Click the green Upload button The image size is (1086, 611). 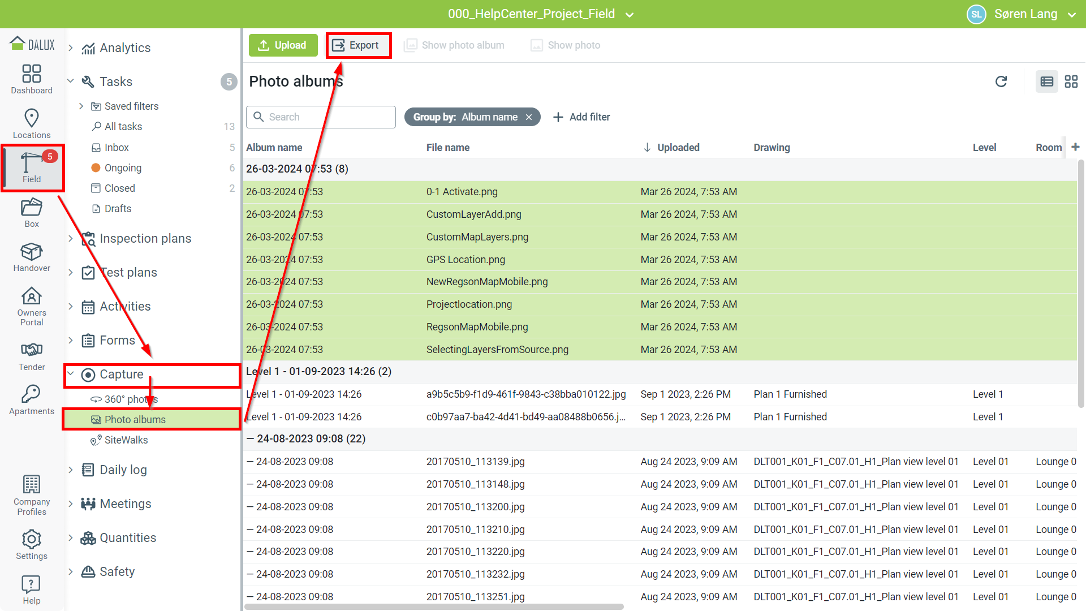tap(283, 45)
